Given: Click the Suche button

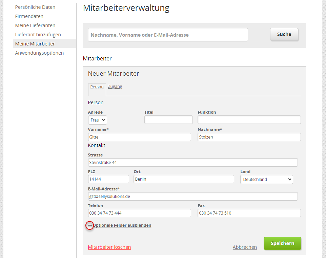Looking at the screenshot, I should pos(284,34).
